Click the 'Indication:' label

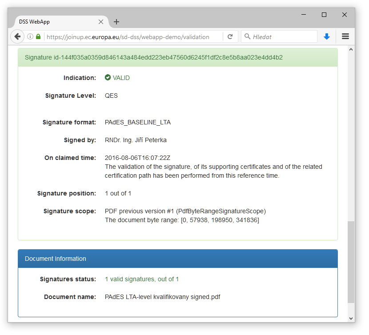(x=80, y=78)
